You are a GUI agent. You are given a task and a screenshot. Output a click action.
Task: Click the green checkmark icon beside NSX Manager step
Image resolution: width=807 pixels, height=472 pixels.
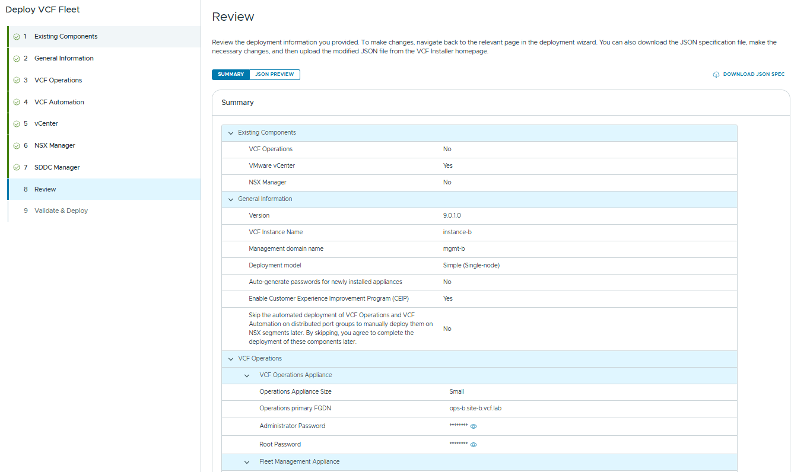17,146
